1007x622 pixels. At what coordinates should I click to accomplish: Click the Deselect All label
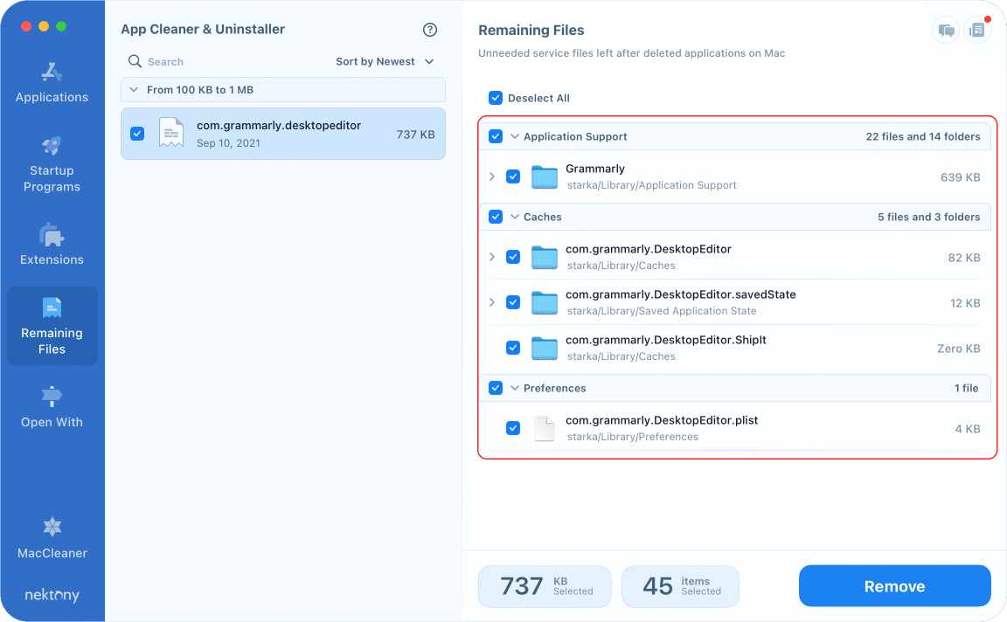click(538, 98)
